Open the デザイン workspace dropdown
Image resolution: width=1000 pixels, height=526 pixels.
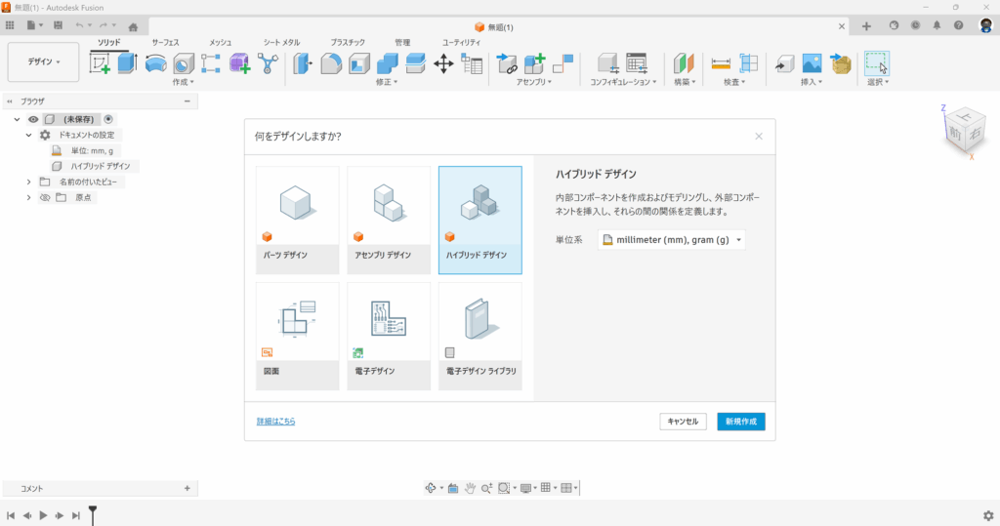43,61
